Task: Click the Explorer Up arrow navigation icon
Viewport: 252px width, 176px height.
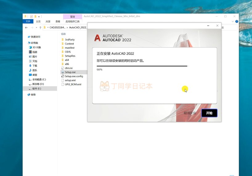Action: [40, 28]
